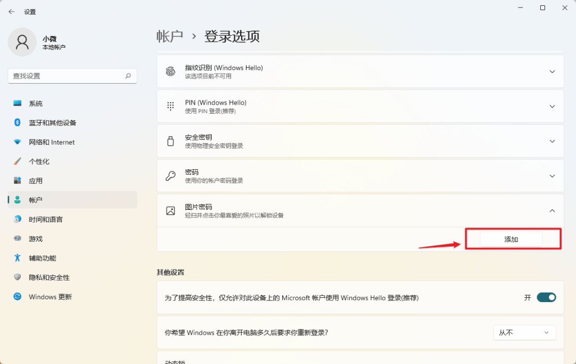Click the Windows 更新 sync icon
The height and width of the screenshot is (364, 576).
[x=17, y=296]
